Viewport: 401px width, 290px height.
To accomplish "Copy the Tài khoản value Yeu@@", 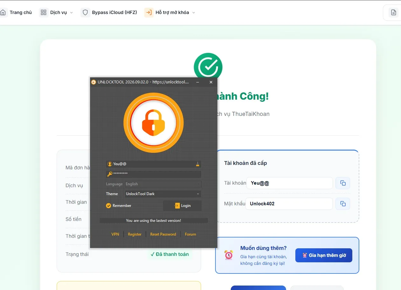I will point(343,183).
